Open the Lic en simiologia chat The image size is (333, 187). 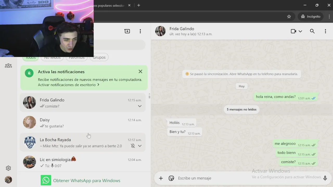[x=83, y=162]
